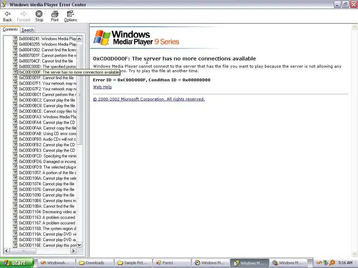Select topic 0xC00D000F server has no connections
Viewport: 358px width, 268px height.
pyautogui.click(x=69, y=72)
